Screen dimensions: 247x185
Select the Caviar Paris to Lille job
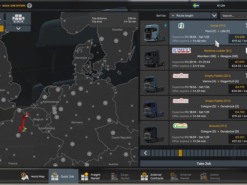[x=208, y=33]
